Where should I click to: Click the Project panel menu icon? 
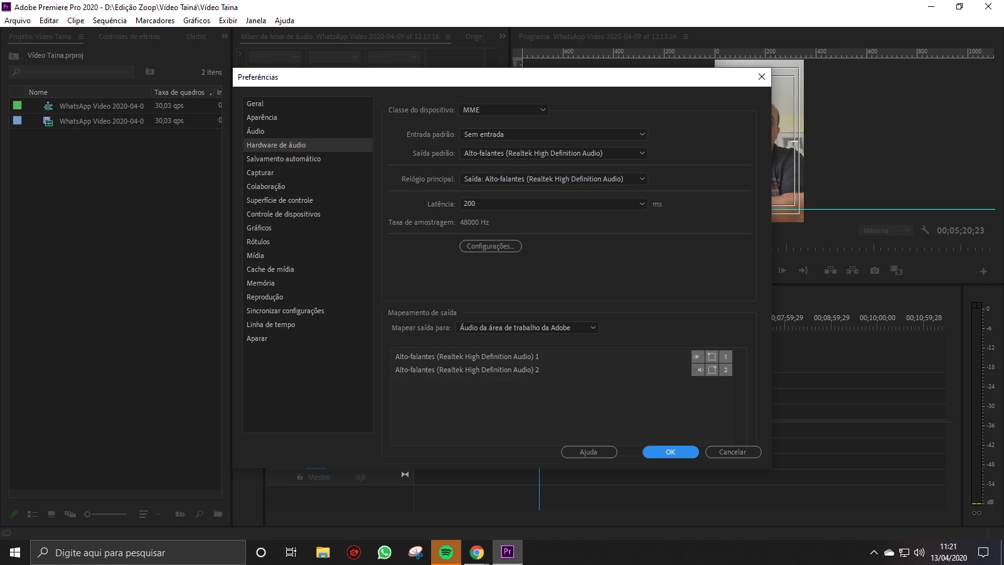point(80,36)
